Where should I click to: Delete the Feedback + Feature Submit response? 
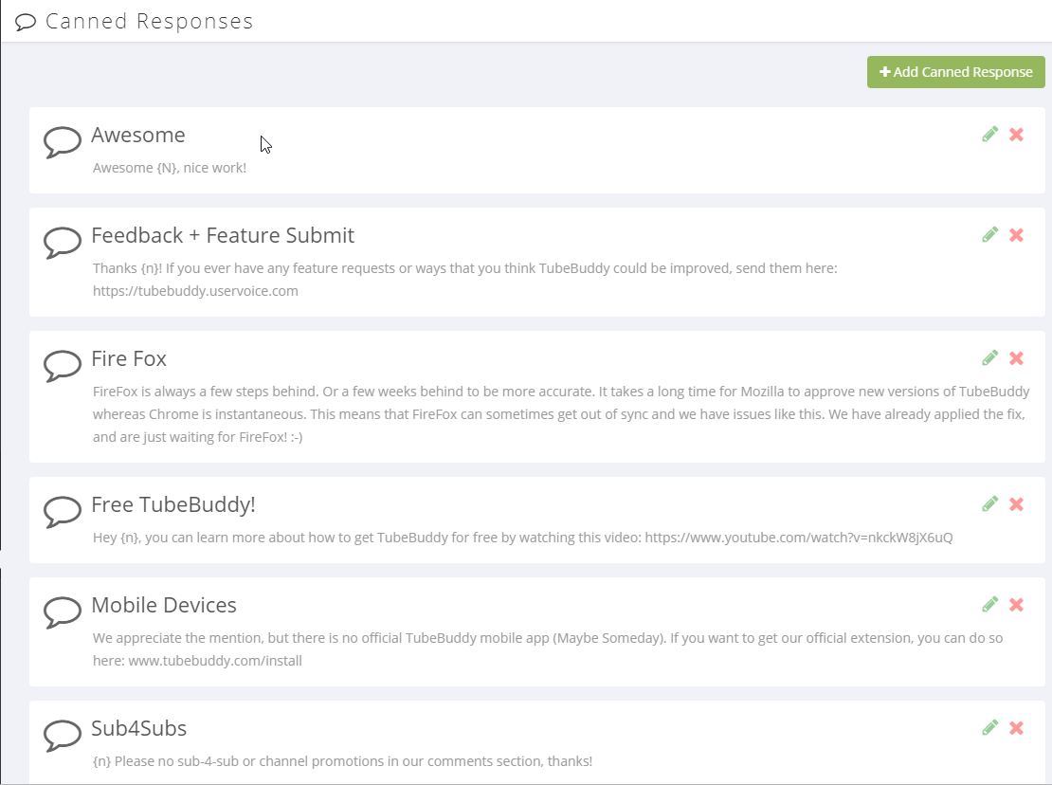click(x=1017, y=235)
